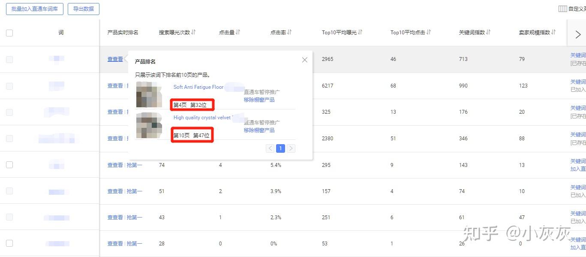Check the row with click rate 2.3%
This screenshot has width=586, height=257.
point(9,218)
